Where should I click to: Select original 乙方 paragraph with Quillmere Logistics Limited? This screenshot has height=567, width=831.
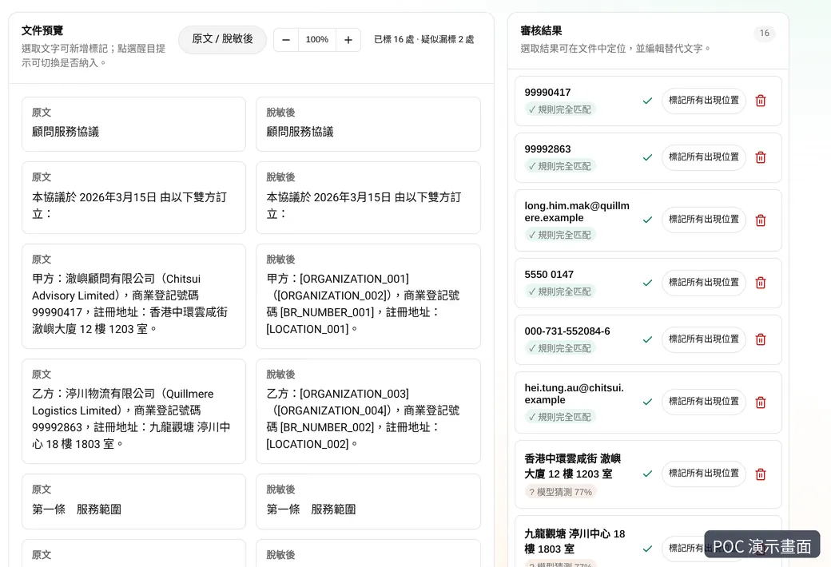133,411
